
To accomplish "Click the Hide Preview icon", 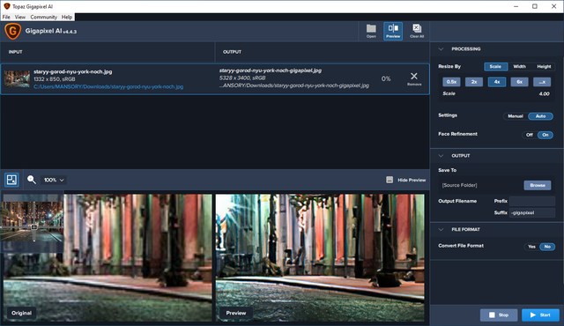I will pyautogui.click(x=390, y=180).
